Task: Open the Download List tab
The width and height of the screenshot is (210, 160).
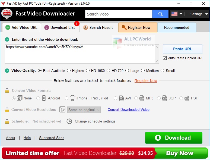Action: coord(60,27)
